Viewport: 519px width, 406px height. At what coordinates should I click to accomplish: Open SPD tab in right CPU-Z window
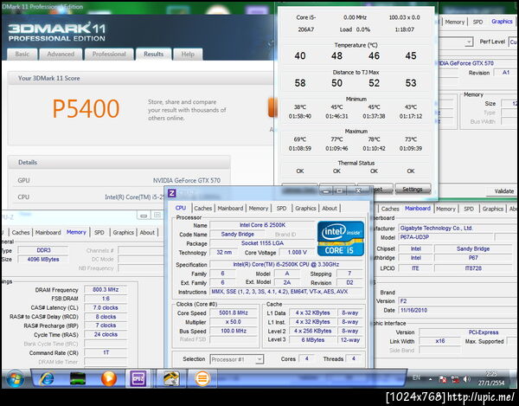(x=469, y=209)
